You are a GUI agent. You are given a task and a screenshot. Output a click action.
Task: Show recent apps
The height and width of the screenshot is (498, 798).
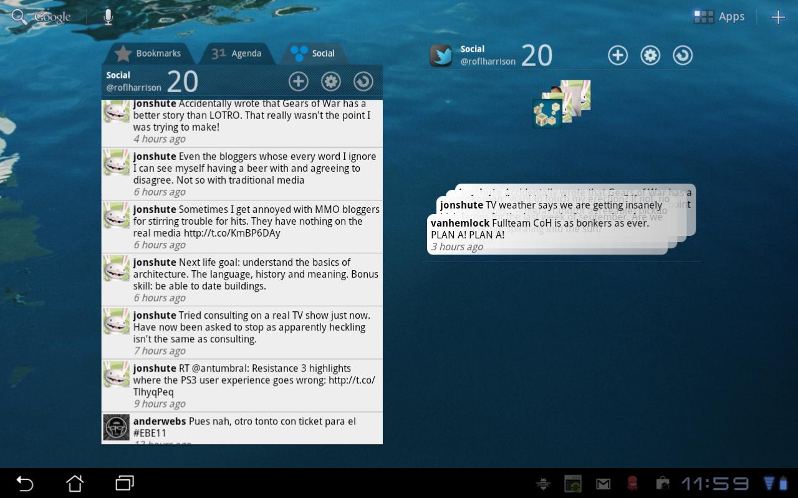(x=125, y=483)
